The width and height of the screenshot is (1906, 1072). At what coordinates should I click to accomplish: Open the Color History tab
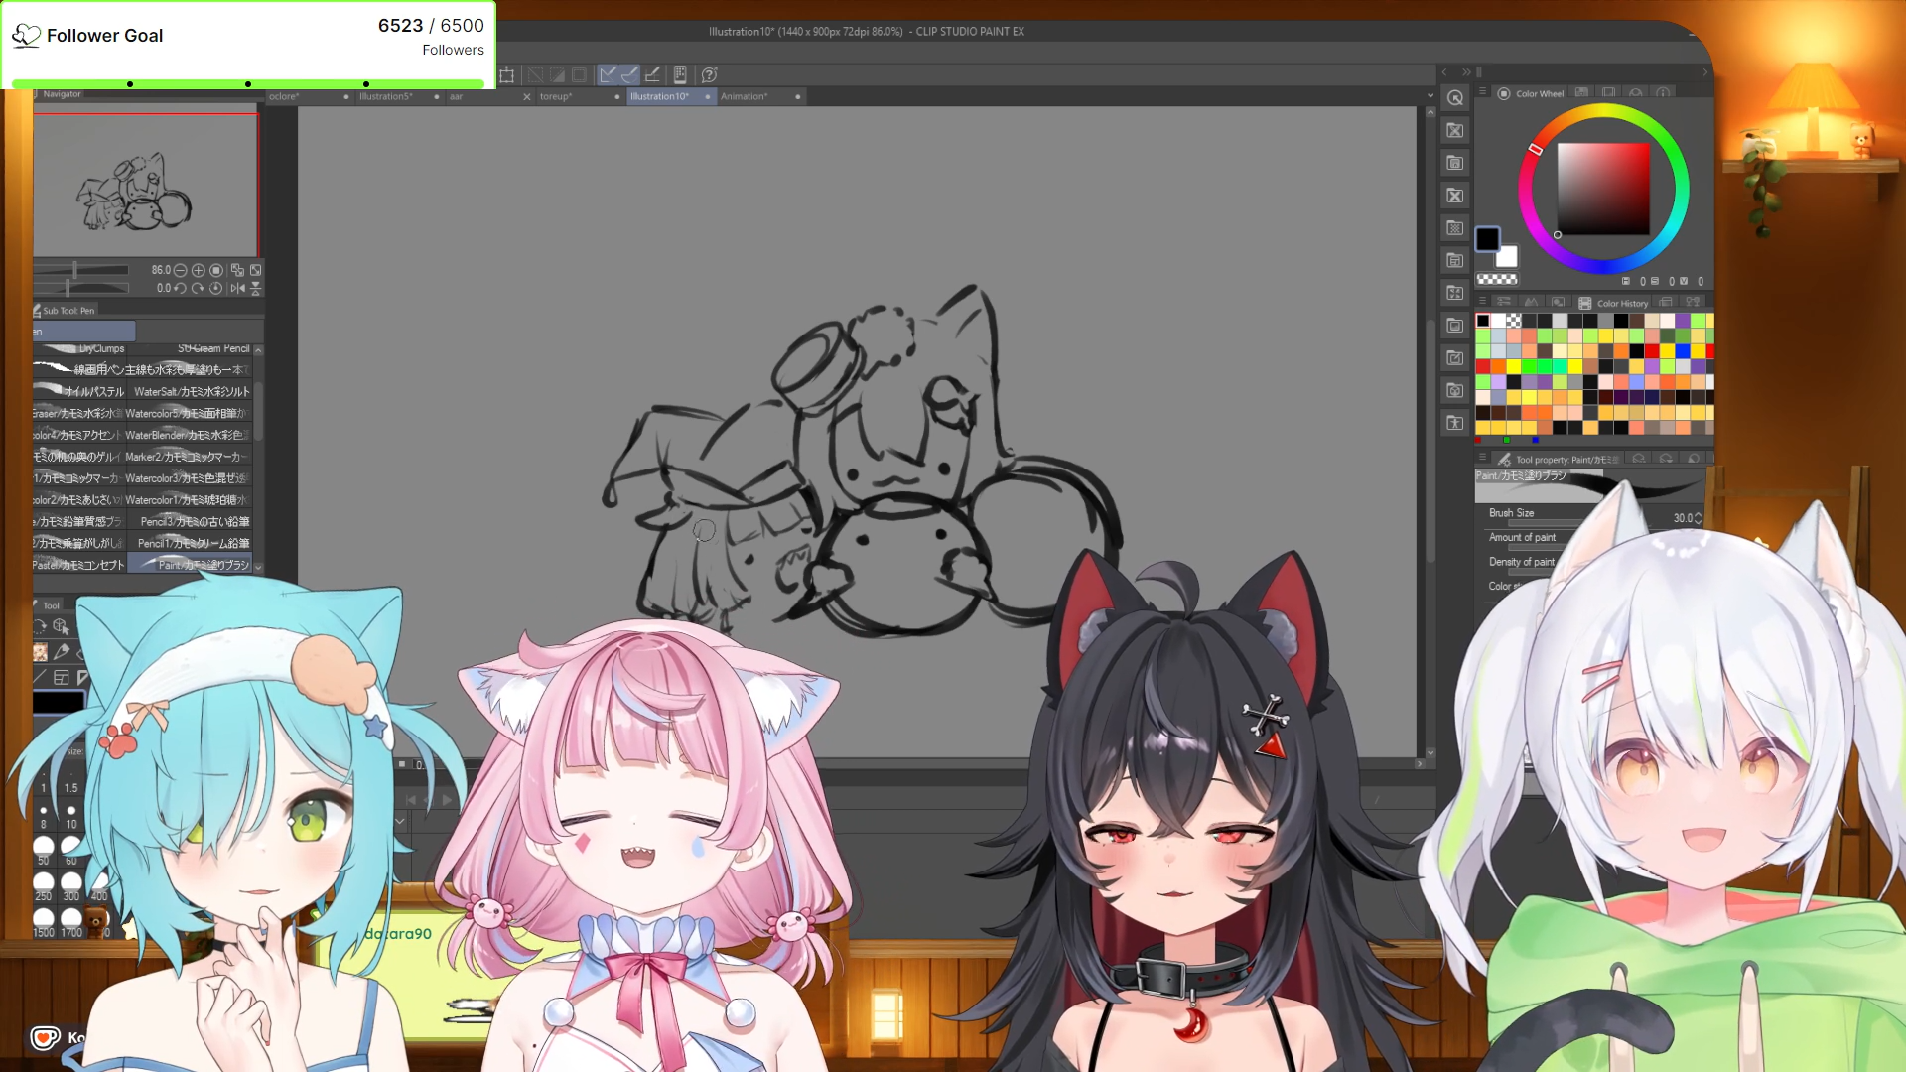pyautogui.click(x=1613, y=303)
